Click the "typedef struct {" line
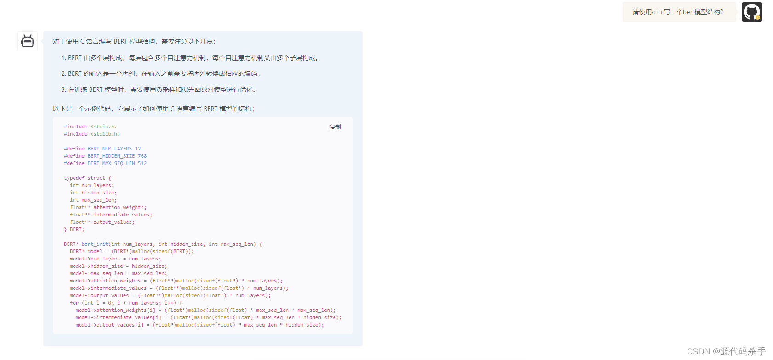The image size is (773, 360). [x=87, y=178]
